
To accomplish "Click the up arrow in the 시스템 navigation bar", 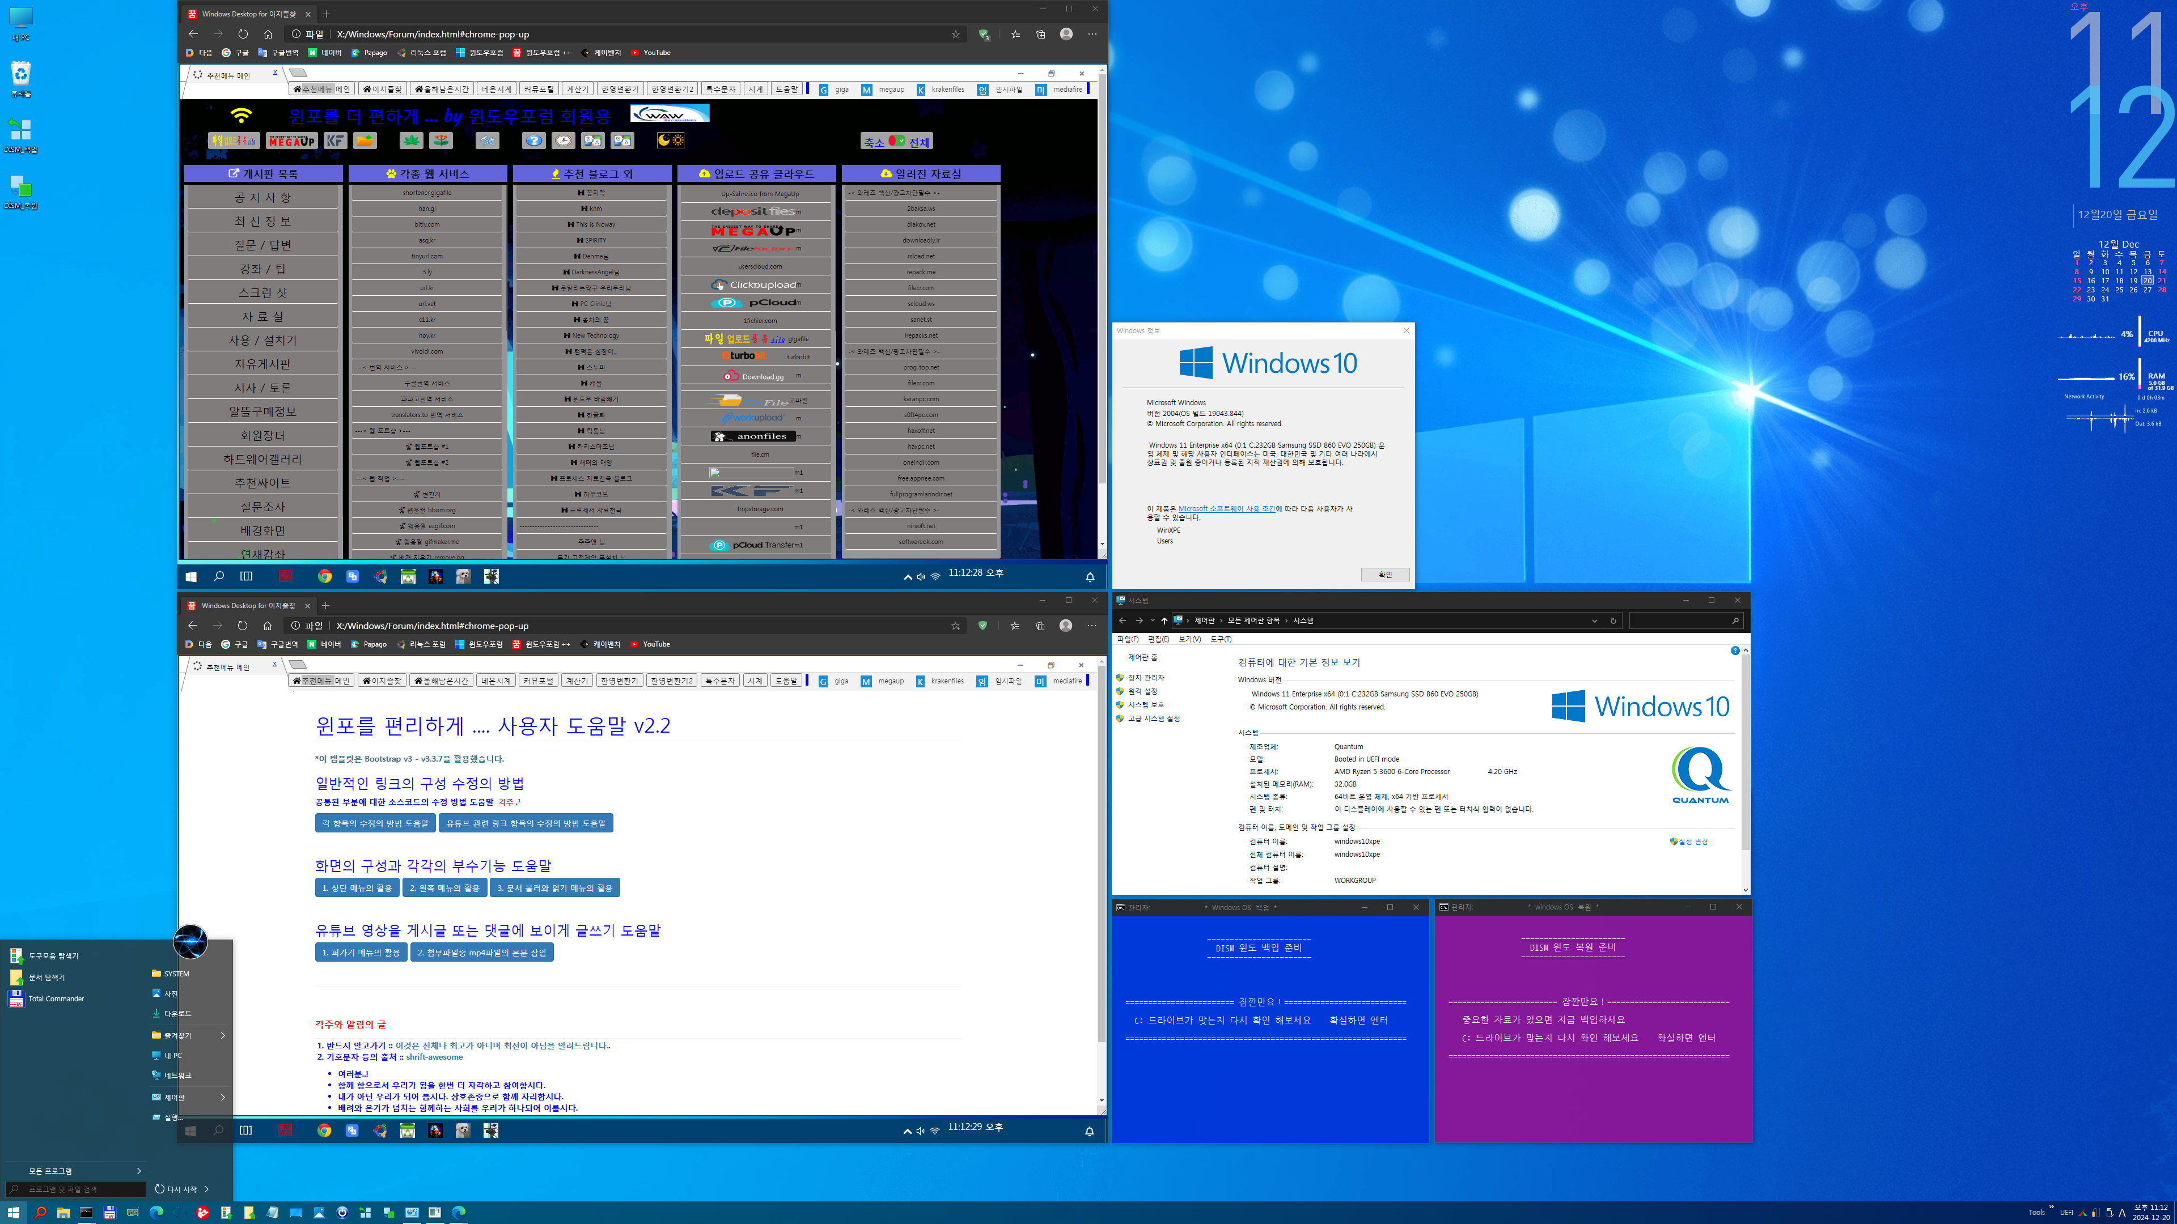I will point(1164,621).
